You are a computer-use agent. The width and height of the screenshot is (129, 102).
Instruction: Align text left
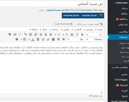(51, 35)
